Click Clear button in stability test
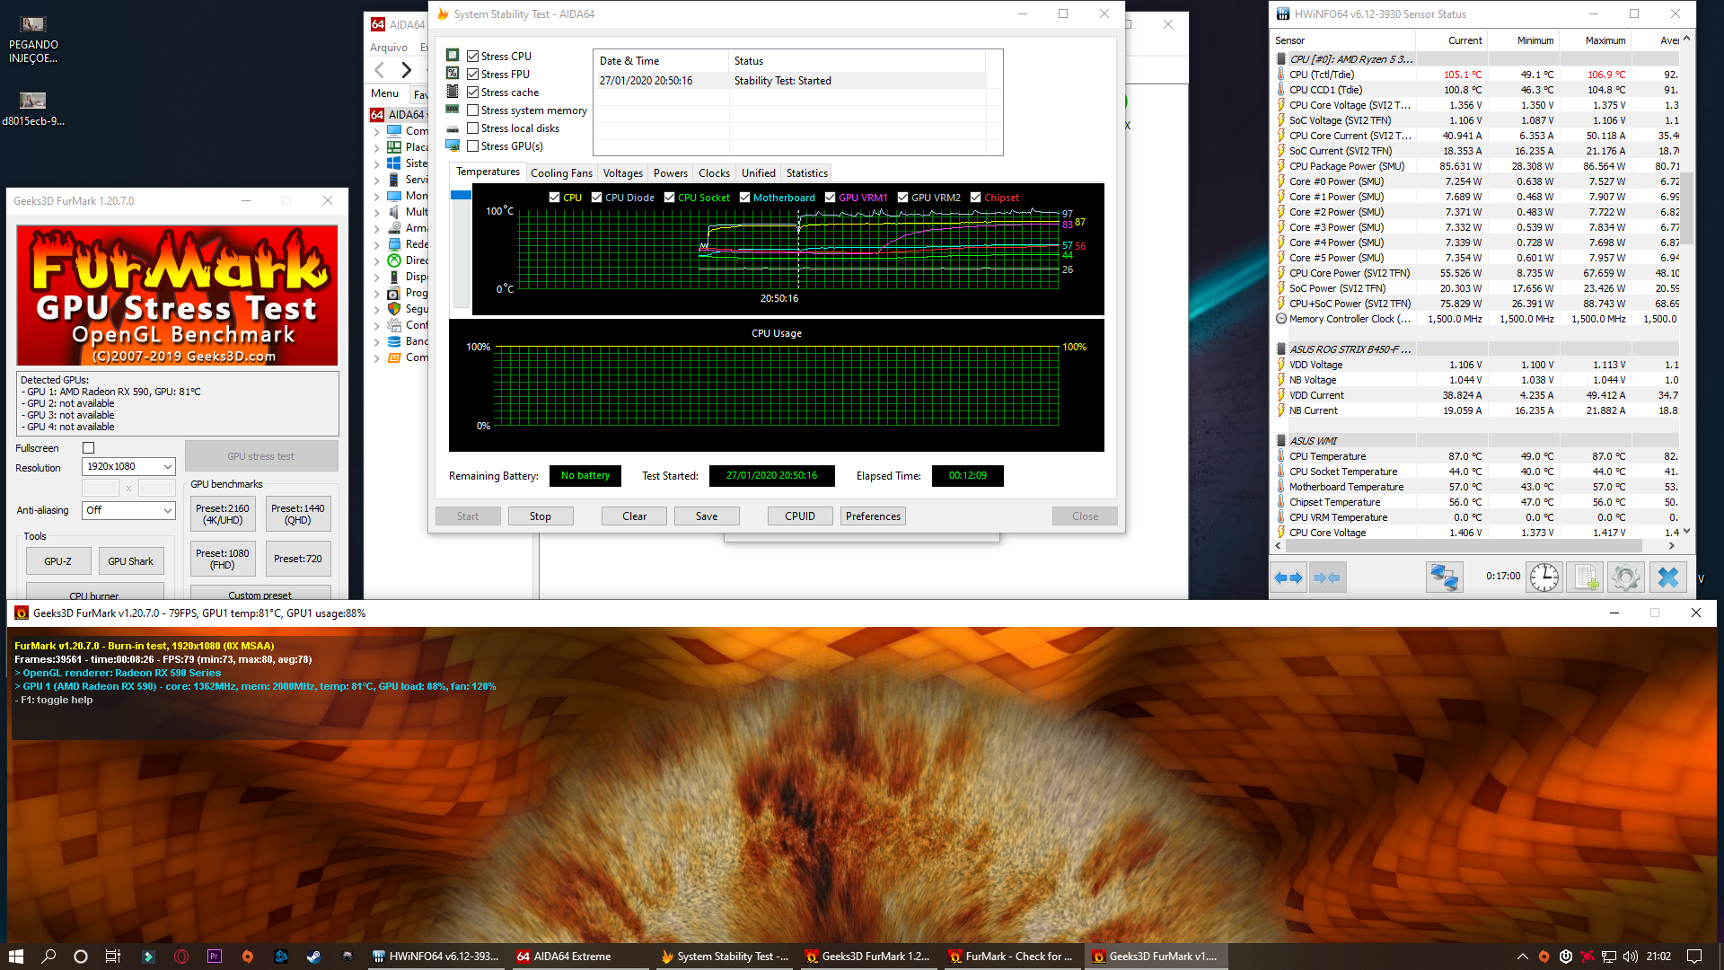Screen dimensions: 1724x970 pyautogui.click(x=634, y=516)
